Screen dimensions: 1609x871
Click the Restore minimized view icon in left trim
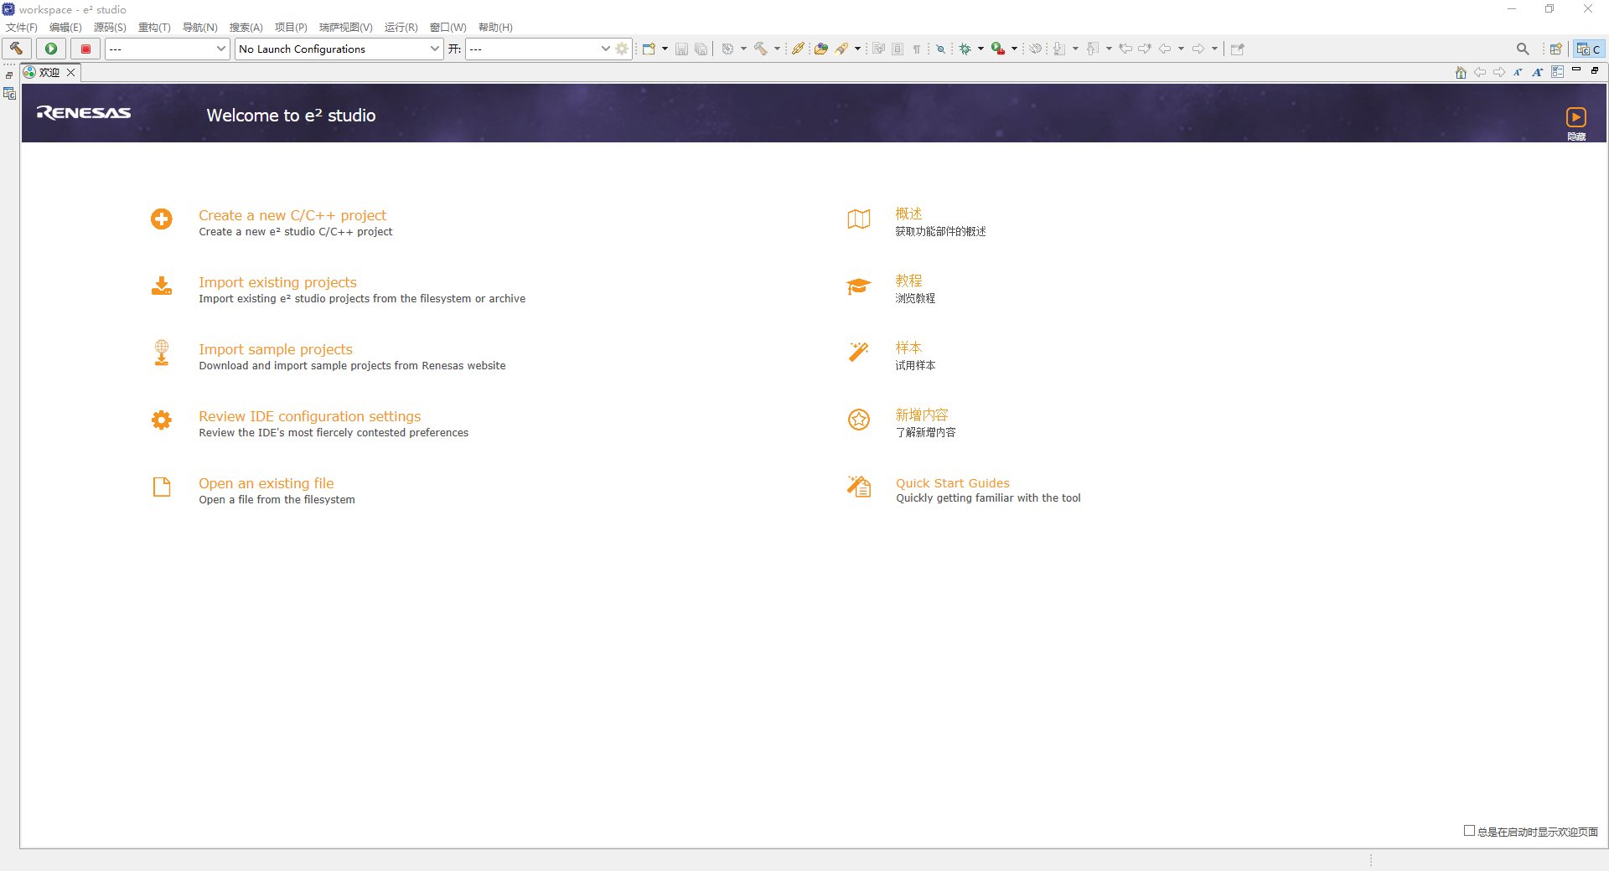pyautogui.click(x=9, y=75)
